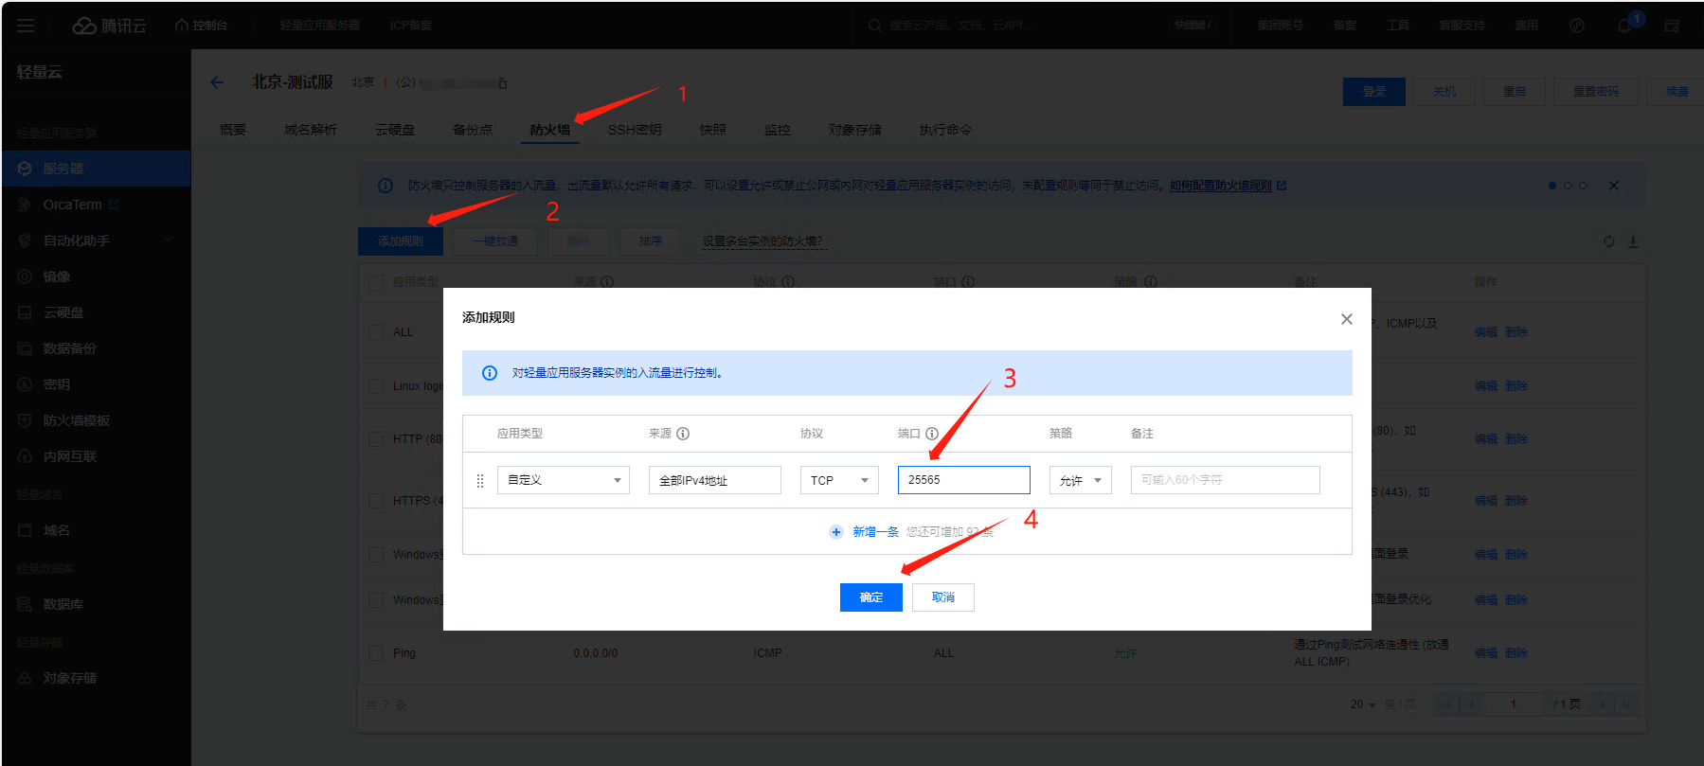The height and width of the screenshot is (766, 1704).
Task: Open the 如何配置防火墙规则 link
Action: (1220, 186)
